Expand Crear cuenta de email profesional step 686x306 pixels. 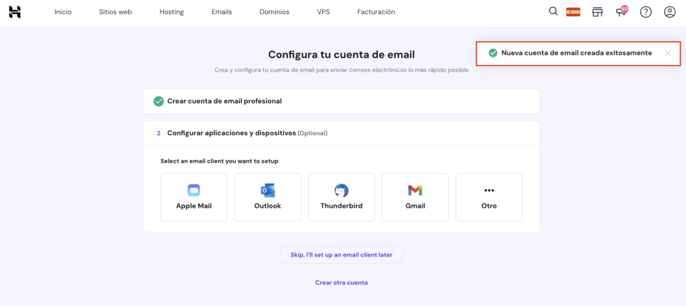pyautogui.click(x=341, y=101)
